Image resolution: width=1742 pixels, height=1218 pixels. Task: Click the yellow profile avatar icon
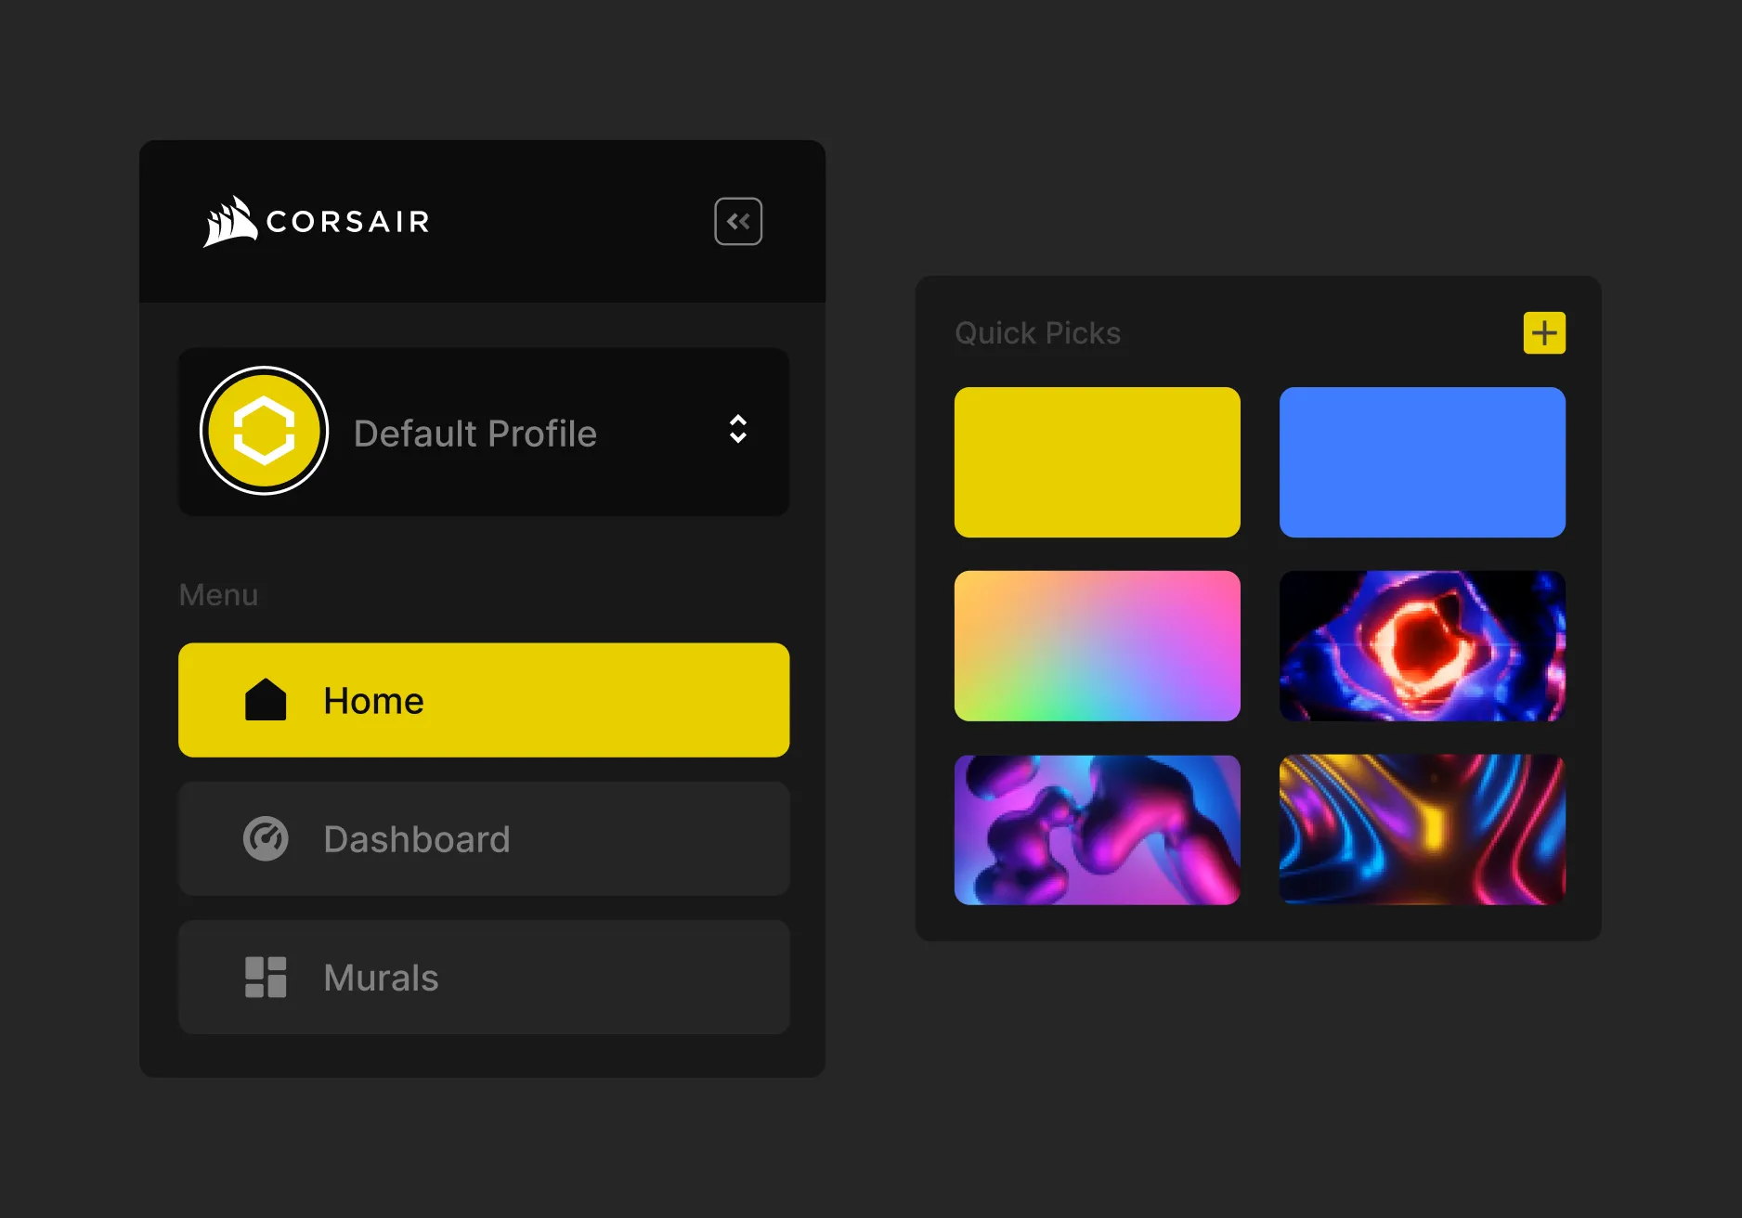point(265,432)
